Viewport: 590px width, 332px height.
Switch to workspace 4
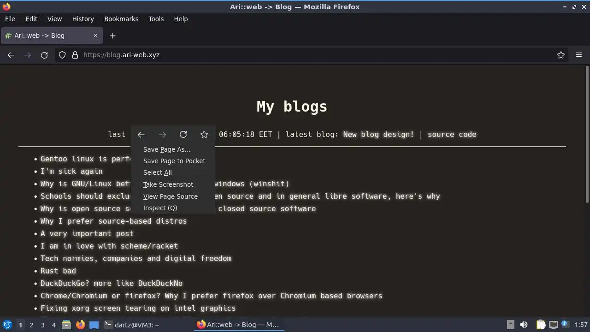(x=53, y=325)
